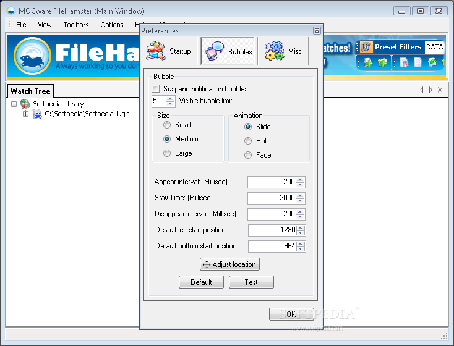Select Medium bubble size
The width and height of the screenshot is (454, 346).
click(x=167, y=139)
